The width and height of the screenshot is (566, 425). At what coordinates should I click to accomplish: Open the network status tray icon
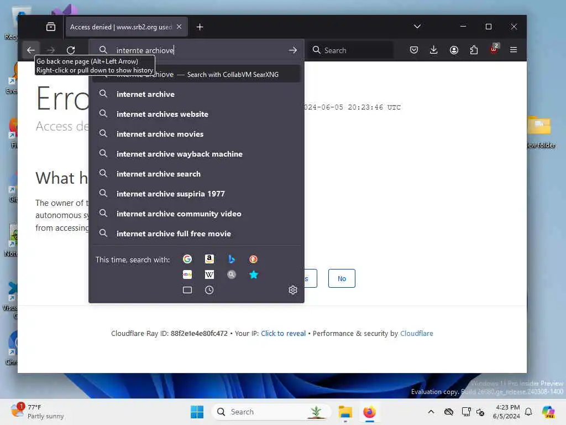tap(466, 412)
